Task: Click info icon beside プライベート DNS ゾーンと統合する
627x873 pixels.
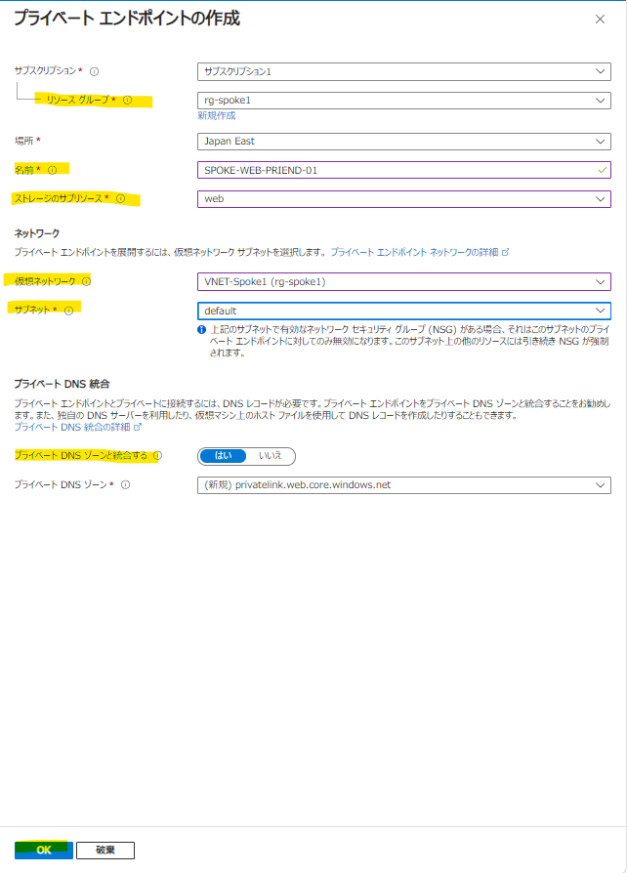Action: point(157,455)
